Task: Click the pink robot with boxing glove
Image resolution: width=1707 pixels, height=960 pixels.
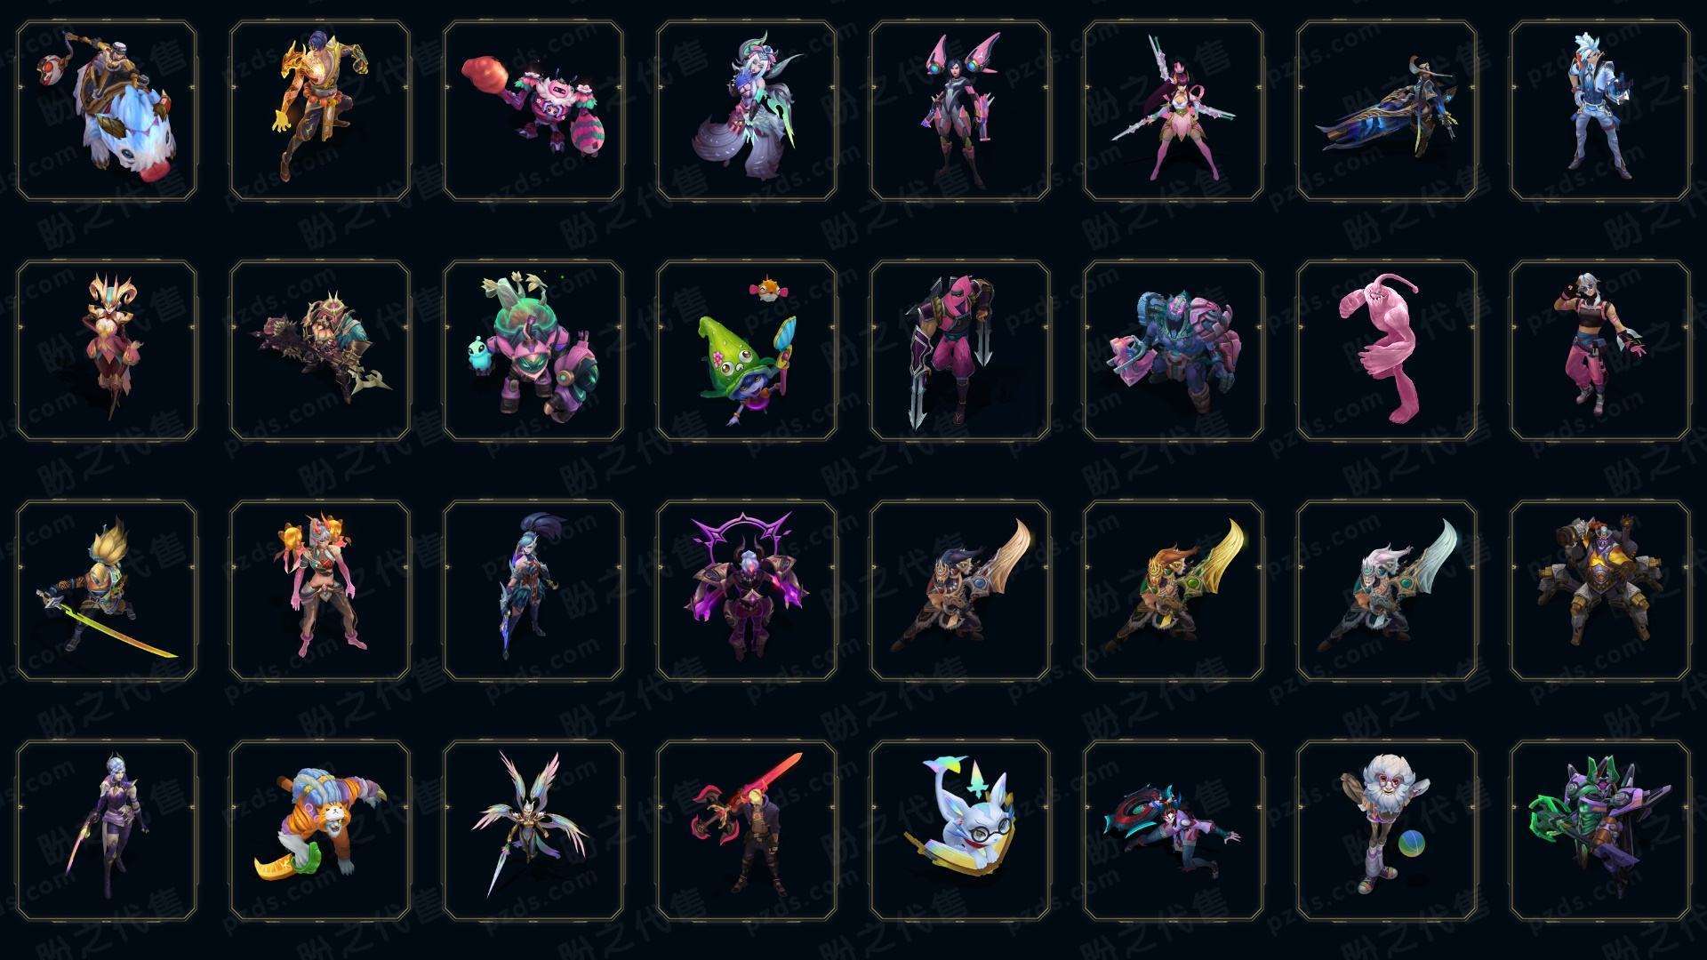Action: [x=533, y=111]
